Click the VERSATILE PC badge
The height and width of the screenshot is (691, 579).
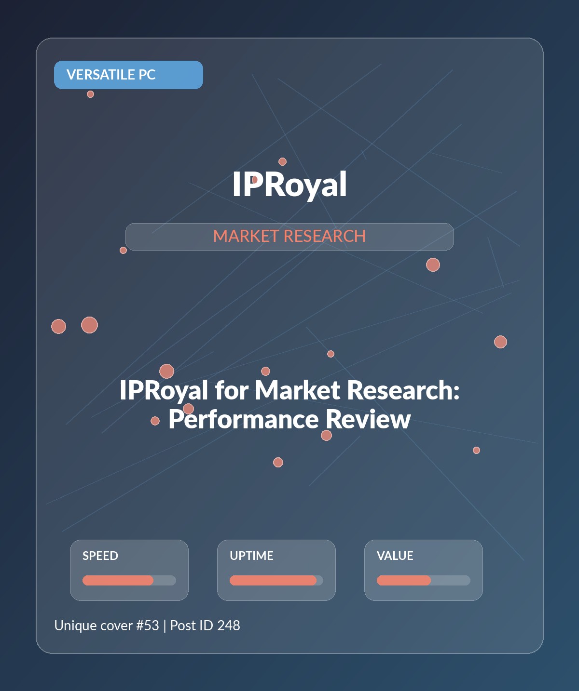click(128, 75)
